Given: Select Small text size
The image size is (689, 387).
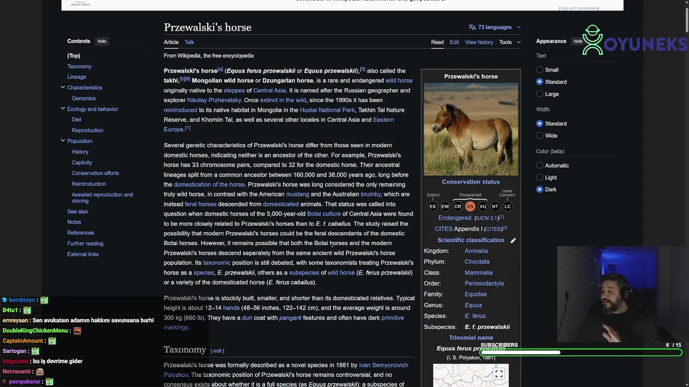Looking at the screenshot, I should tap(540, 70).
